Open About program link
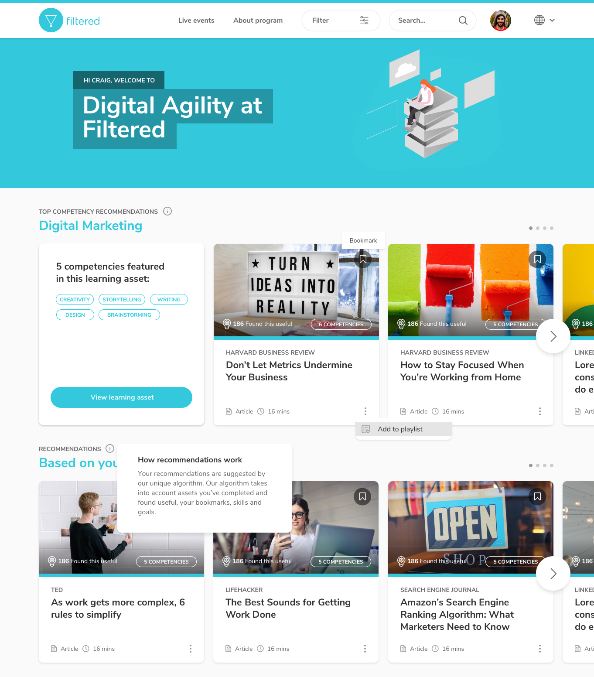The height and width of the screenshot is (677, 594). point(258,21)
